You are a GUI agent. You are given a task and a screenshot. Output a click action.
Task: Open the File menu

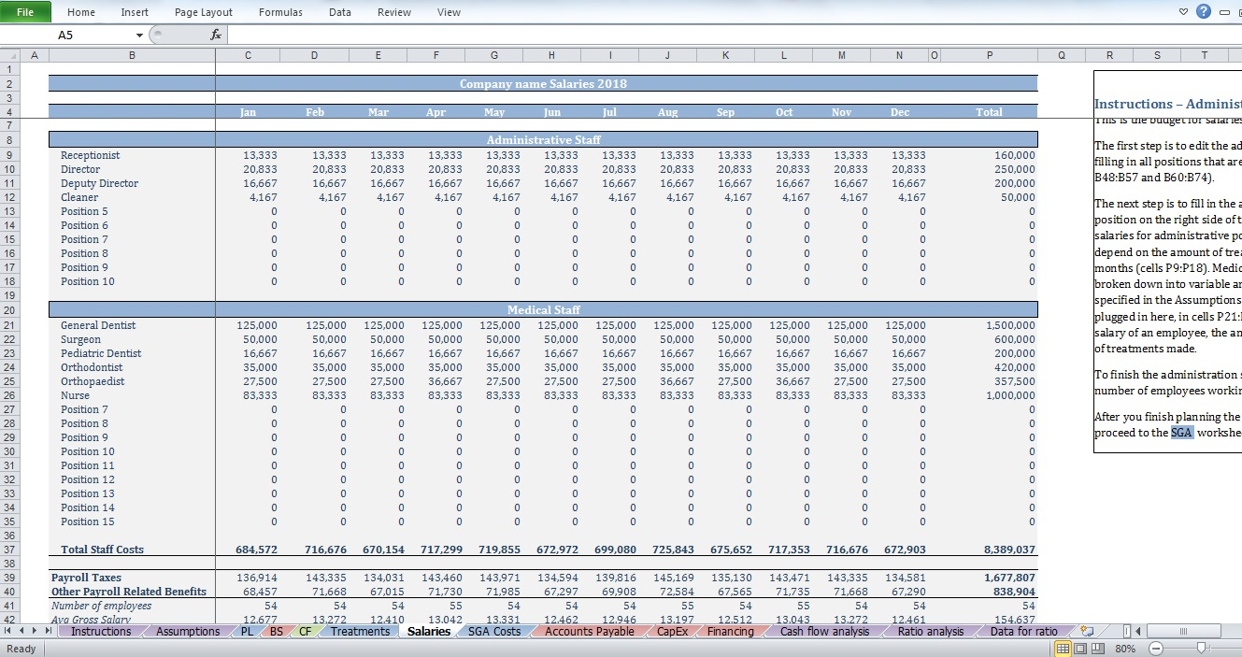point(26,12)
